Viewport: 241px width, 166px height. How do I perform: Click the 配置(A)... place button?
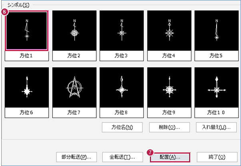coord(170,157)
